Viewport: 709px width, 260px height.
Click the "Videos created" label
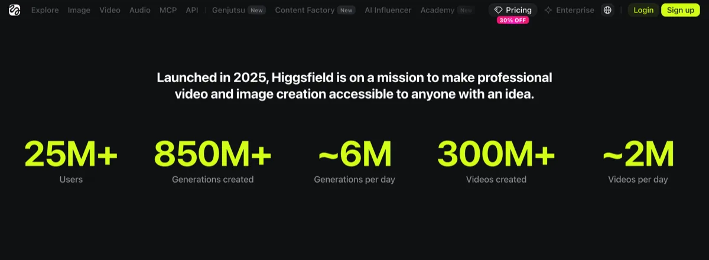coord(496,179)
